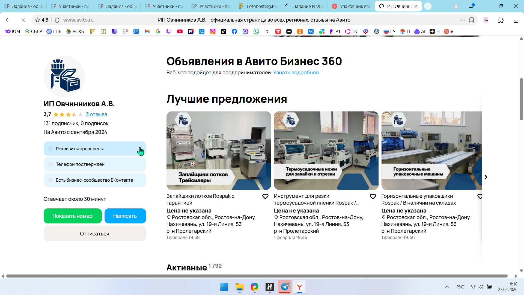This screenshot has width=524, height=295.
Task: Open Telegram from the taskbar
Action: (285, 287)
